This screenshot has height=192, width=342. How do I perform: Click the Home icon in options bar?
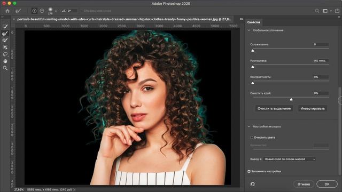(7, 11)
